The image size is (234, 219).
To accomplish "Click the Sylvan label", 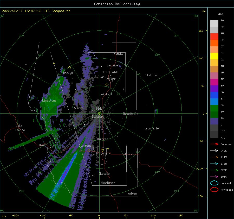I will (100, 77).
